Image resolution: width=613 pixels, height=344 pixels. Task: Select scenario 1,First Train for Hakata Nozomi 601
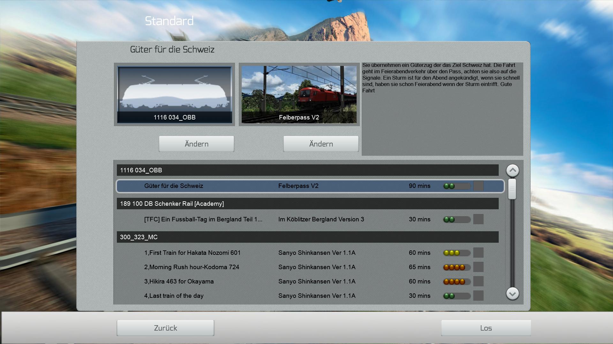pyautogui.click(x=192, y=253)
